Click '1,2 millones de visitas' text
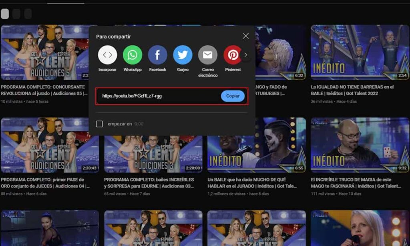 (227, 194)
